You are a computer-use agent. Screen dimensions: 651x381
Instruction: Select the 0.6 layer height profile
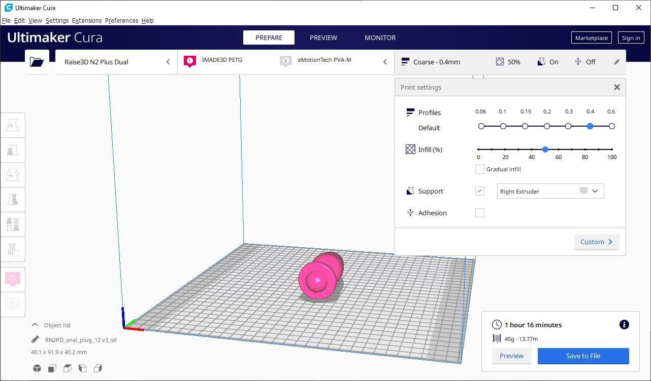[x=612, y=126]
